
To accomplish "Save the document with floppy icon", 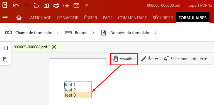I will (x=46, y=6).
